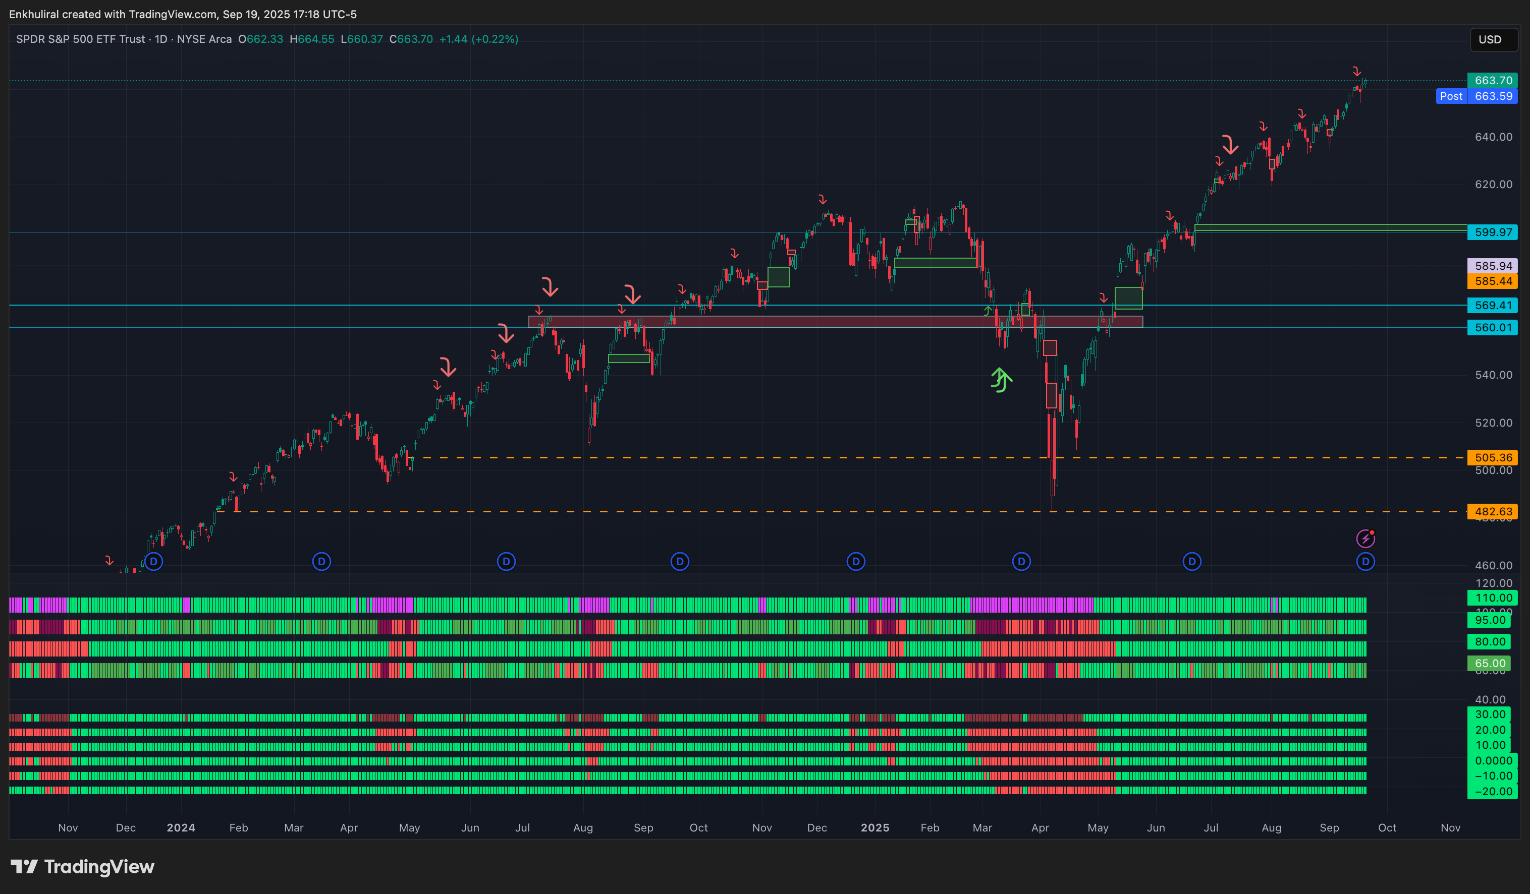Click the dividend marker near December 2023
Screen dimensions: 1530x894
(x=153, y=562)
